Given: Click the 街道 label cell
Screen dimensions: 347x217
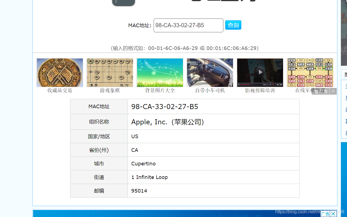Looking at the screenshot, I should coord(99,177).
